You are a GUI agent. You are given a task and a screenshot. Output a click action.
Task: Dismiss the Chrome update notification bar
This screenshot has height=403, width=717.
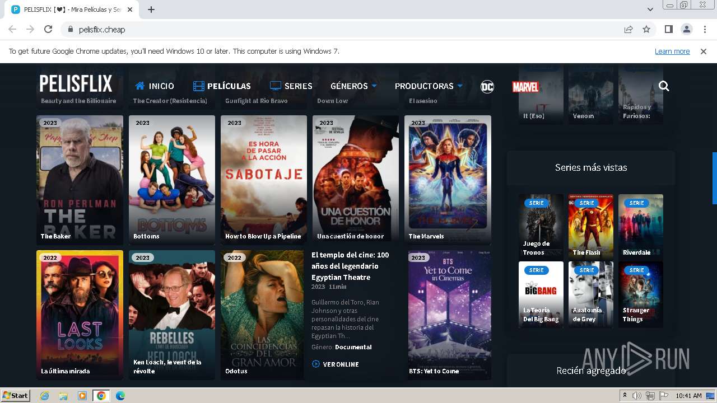704,51
